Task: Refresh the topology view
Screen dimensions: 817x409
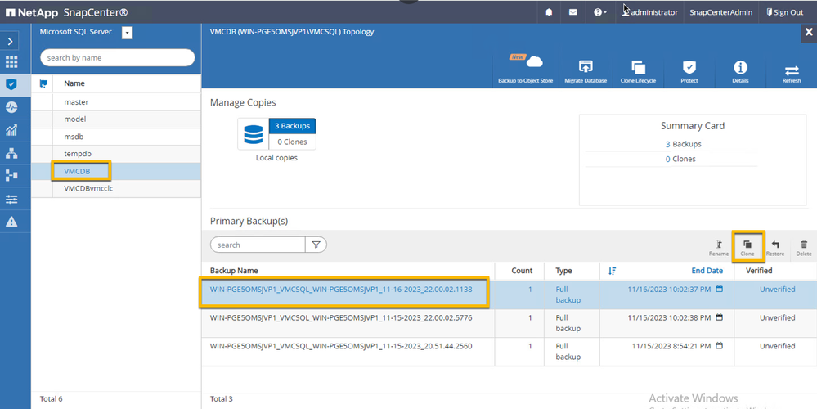Action: coord(792,72)
